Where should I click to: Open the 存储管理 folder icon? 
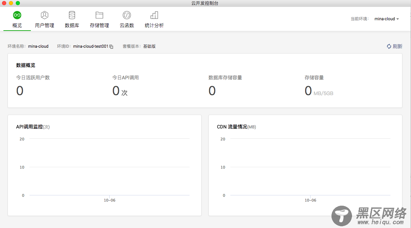(99, 15)
